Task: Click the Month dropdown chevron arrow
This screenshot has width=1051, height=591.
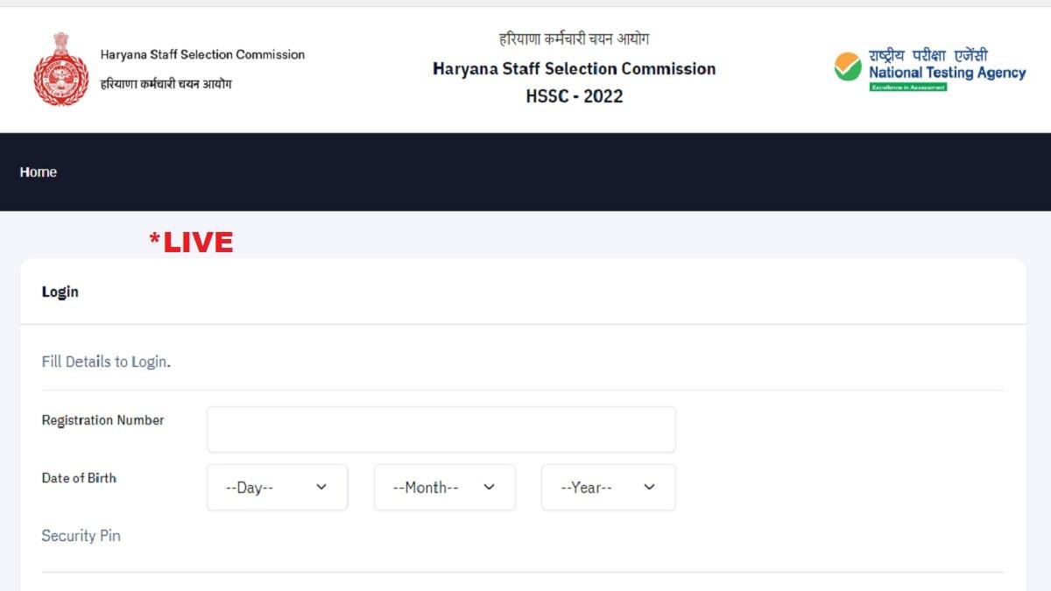Action: point(488,487)
